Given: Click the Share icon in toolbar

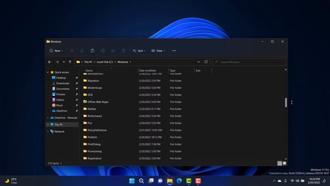Looking at the screenshot, I should click(x=113, y=51).
